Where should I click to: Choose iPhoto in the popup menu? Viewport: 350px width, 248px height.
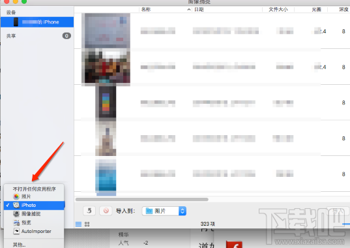34,205
